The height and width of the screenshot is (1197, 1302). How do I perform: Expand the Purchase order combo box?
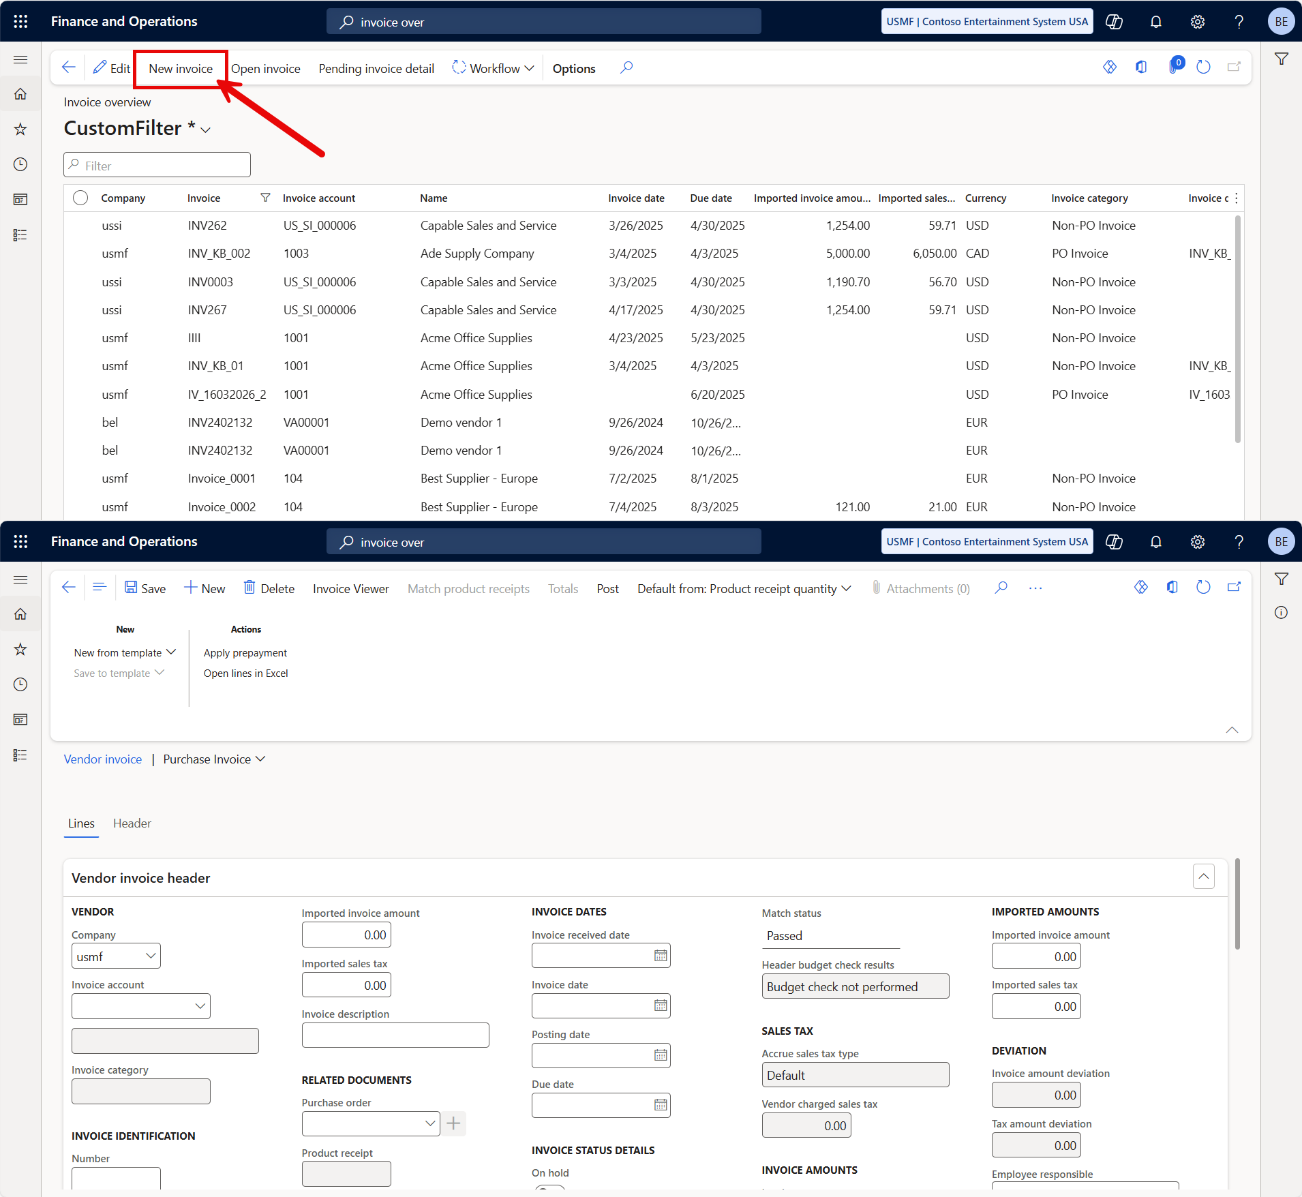pyautogui.click(x=429, y=1123)
